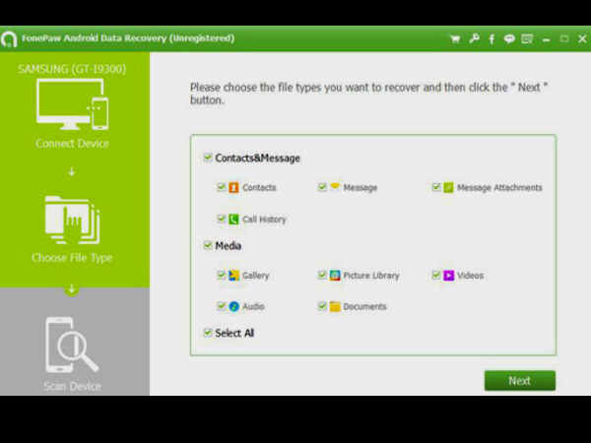Click the SAMSUNG (GT-I9300) device name

click(x=72, y=69)
